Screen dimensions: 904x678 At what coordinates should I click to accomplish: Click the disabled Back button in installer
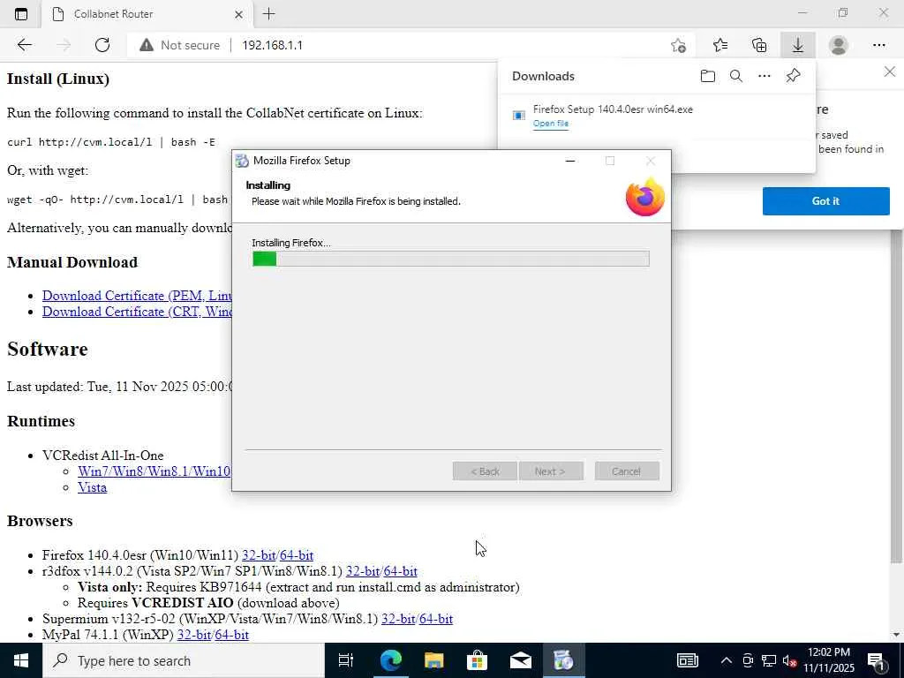pos(485,471)
